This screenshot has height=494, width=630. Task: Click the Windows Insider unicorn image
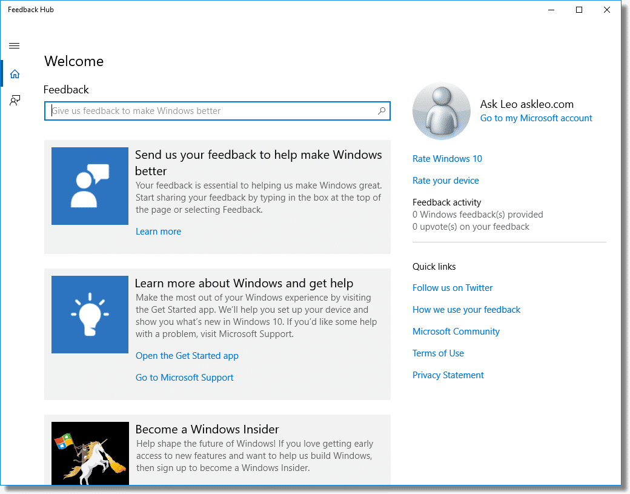point(90,453)
